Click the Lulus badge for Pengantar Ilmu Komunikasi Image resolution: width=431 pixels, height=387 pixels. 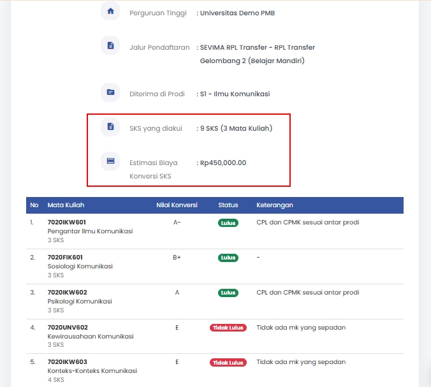click(228, 223)
